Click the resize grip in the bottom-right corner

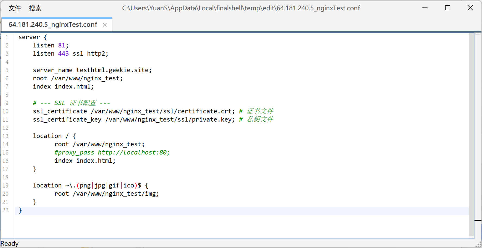[x=478, y=244]
